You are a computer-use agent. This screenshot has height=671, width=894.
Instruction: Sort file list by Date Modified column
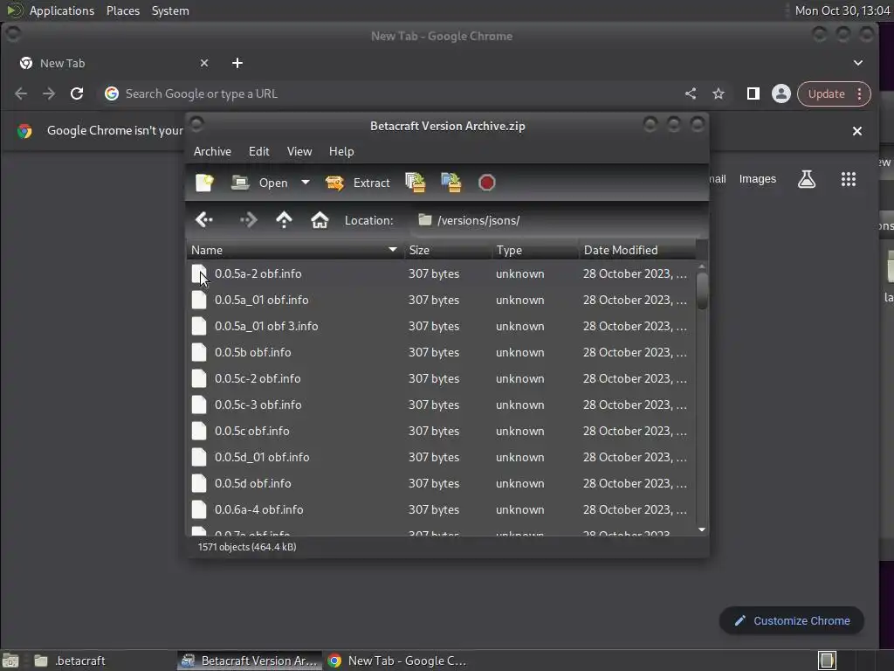tap(637, 250)
